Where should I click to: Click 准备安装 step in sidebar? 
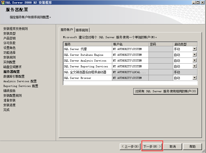(10, 100)
